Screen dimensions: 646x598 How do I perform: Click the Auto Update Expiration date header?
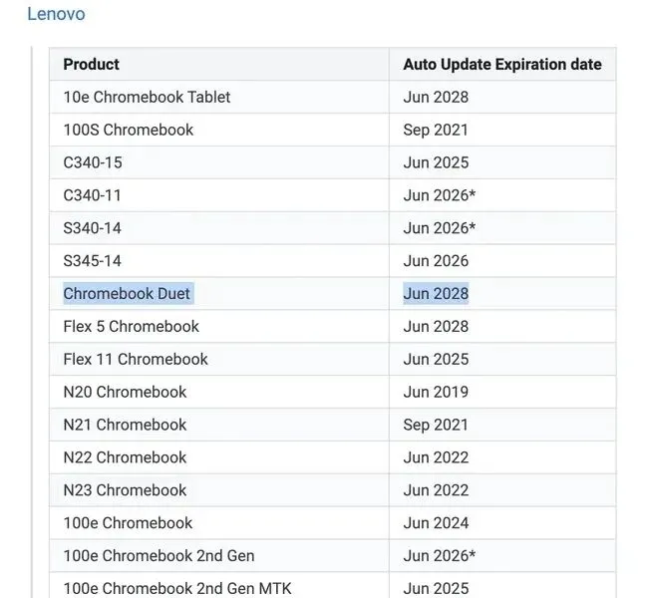(501, 65)
